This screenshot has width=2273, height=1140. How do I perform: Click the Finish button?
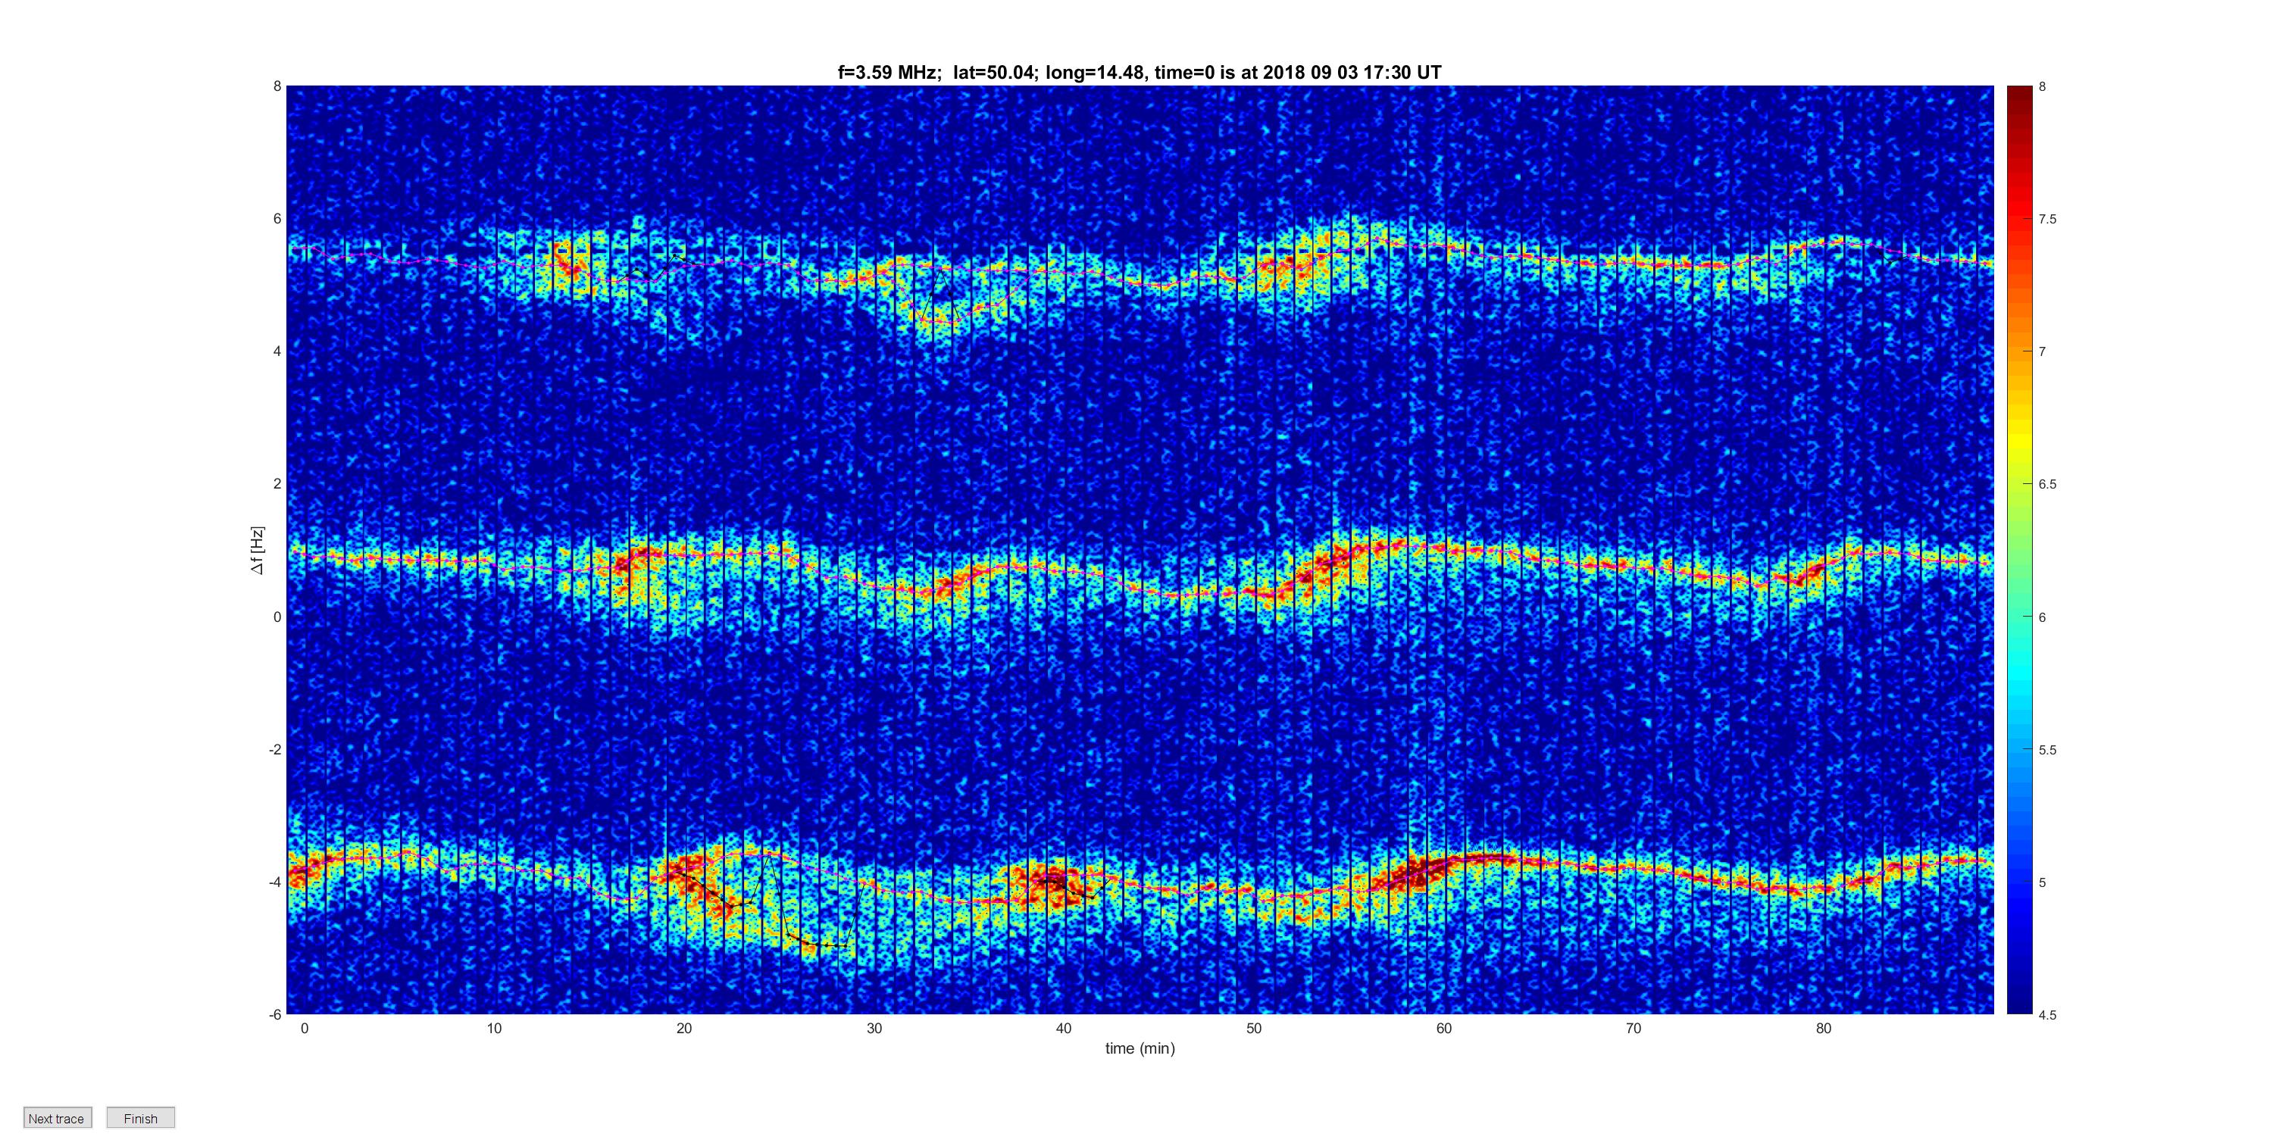coord(140,1118)
